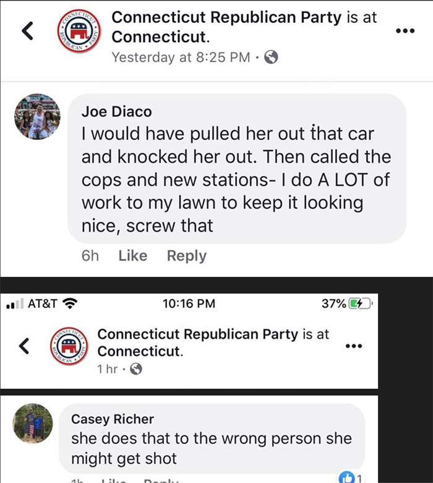Open Joe Diaco's profile picture
This screenshot has height=483, width=433.
[37, 116]
